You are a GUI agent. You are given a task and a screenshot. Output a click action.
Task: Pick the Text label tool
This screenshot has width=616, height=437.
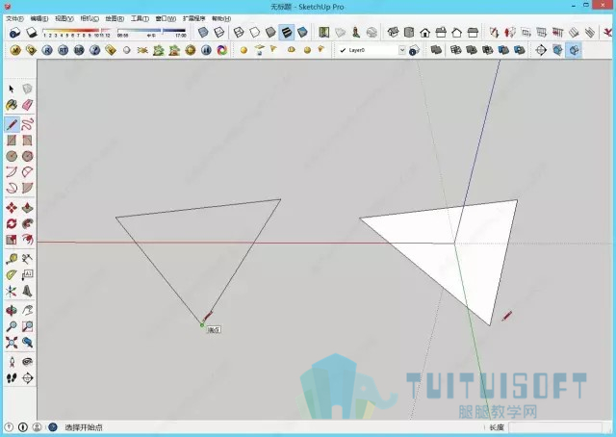27,274
